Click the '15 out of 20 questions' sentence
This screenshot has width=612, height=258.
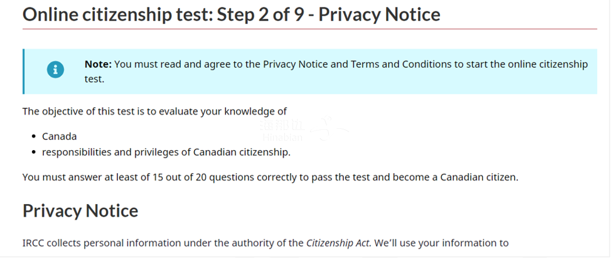pyautogui.click(x=188, y=176)
